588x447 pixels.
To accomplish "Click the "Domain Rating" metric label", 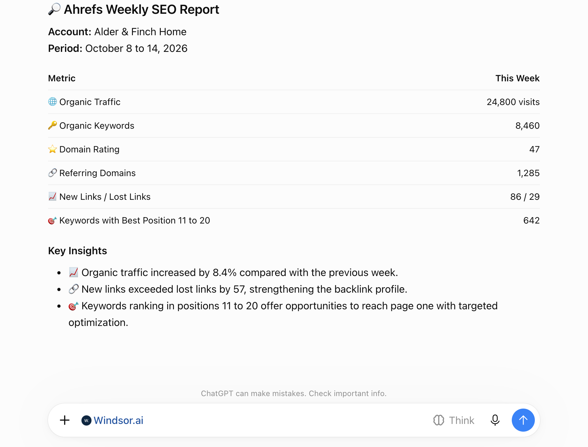I will pyautogui.click(x=89, y=149).
